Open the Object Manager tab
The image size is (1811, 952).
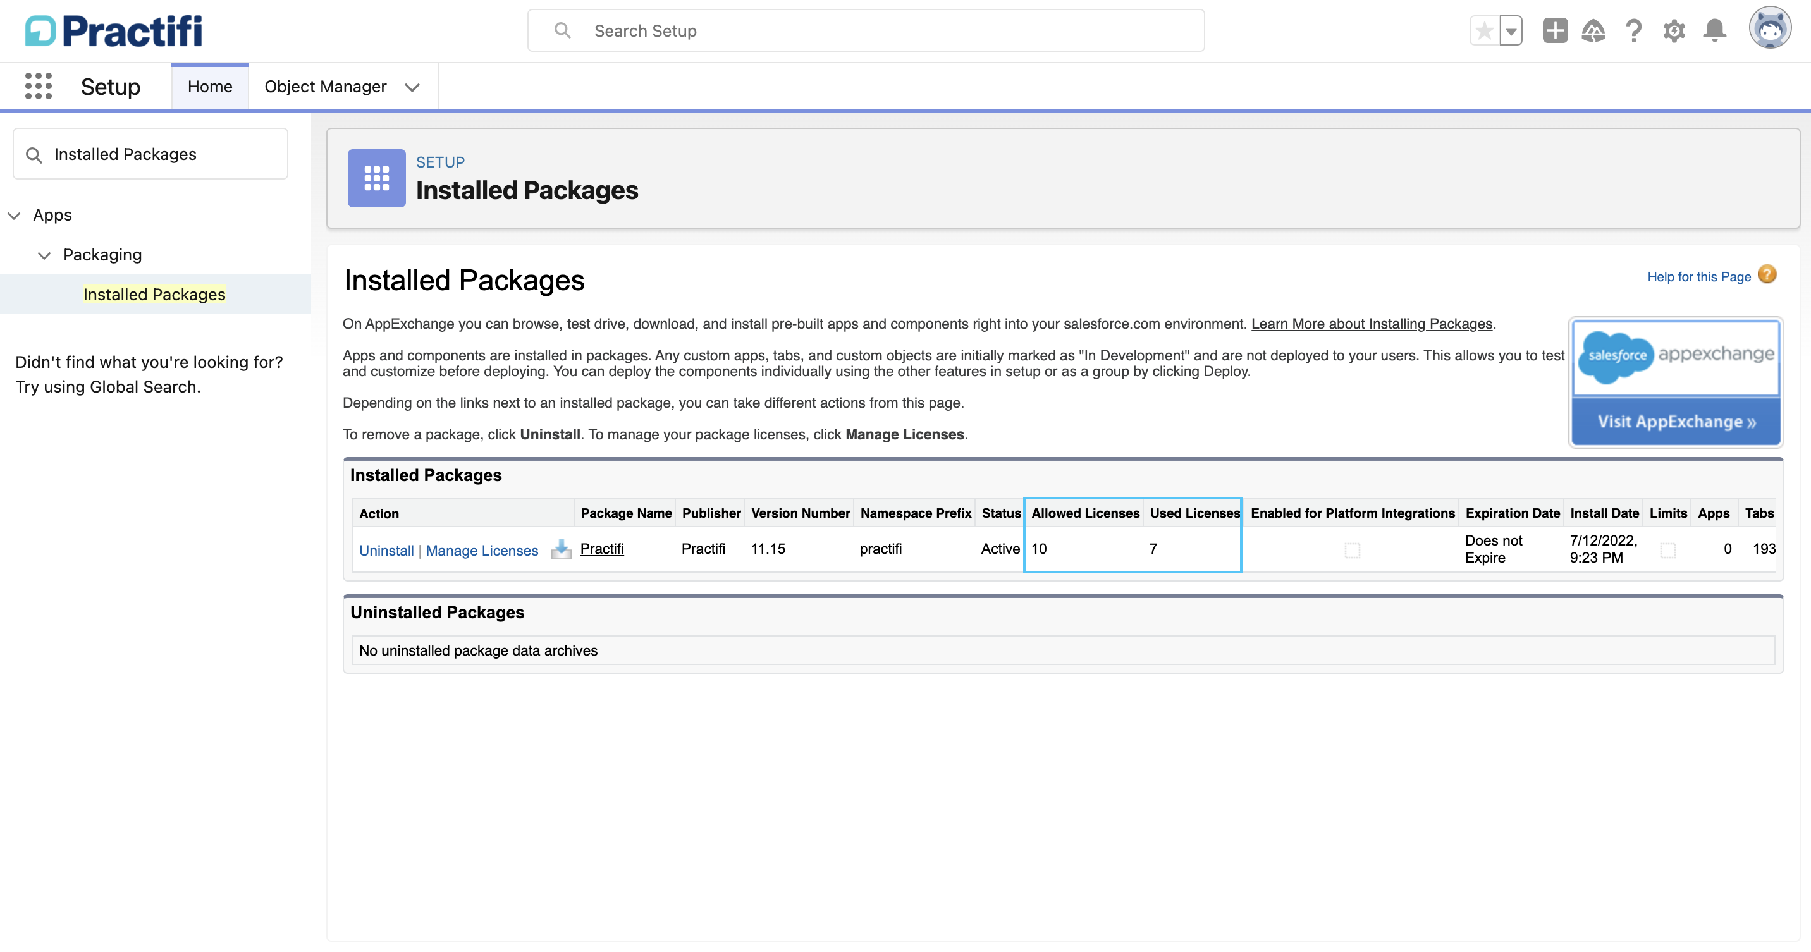tap(326, 87)
